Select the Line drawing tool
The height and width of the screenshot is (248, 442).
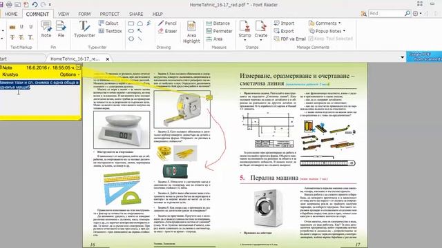[140, 39]
